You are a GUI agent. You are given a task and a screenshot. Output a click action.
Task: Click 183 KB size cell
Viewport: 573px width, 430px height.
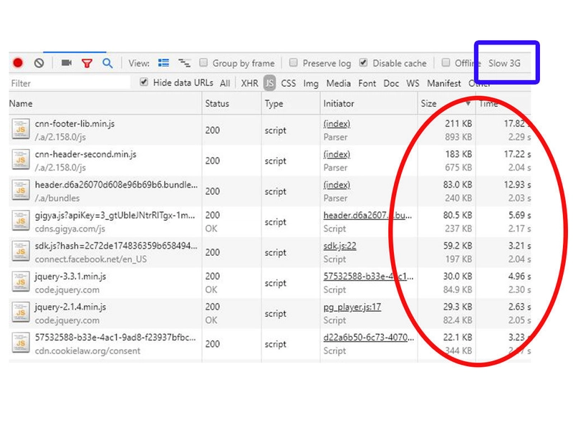[x=458, y=154]
